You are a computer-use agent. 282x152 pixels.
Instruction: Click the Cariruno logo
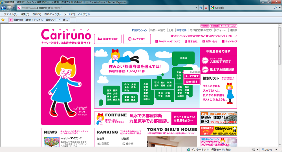coord(66,36)
